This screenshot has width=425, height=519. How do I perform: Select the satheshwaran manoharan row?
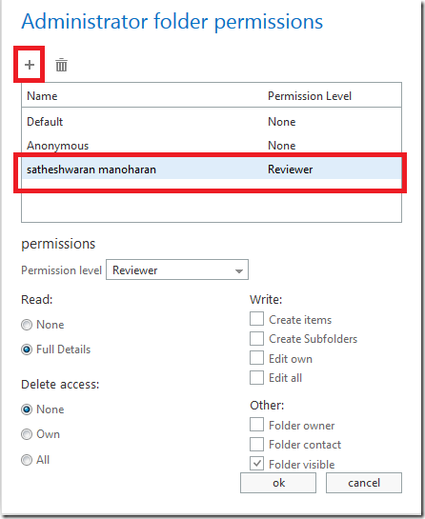coord(212,170)
